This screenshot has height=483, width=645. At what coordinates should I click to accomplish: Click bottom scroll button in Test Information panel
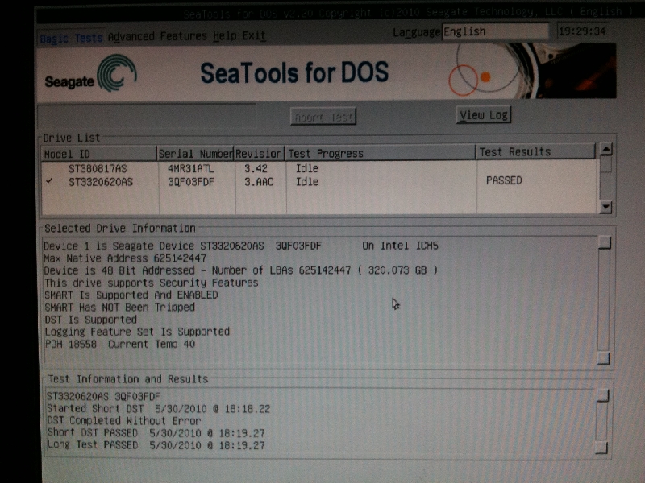point(601,446)
